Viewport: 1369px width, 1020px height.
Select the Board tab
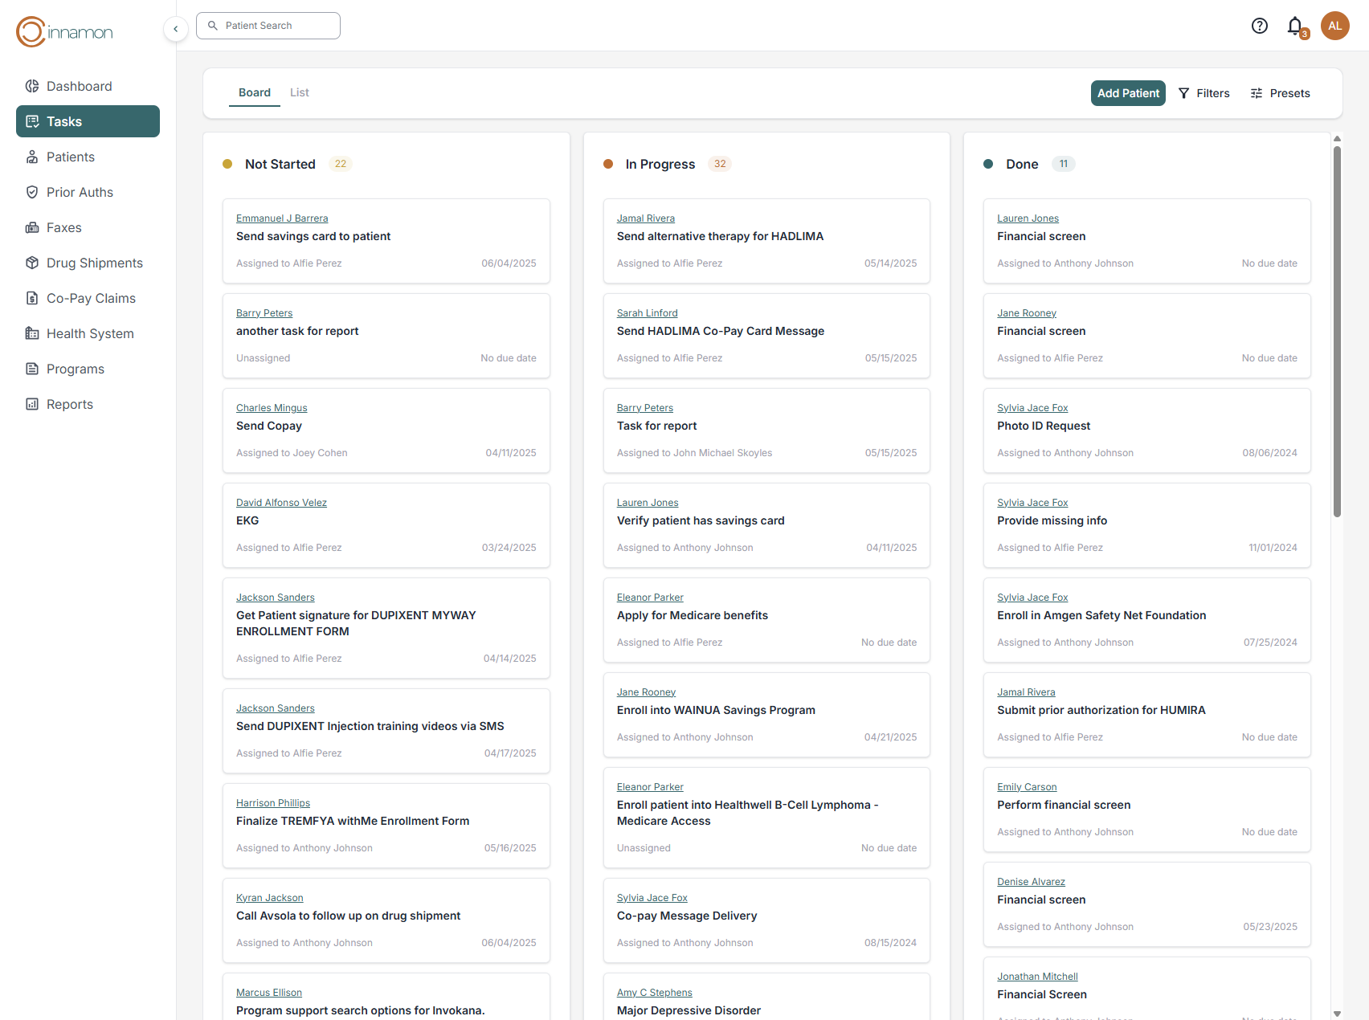pos(254,92)
